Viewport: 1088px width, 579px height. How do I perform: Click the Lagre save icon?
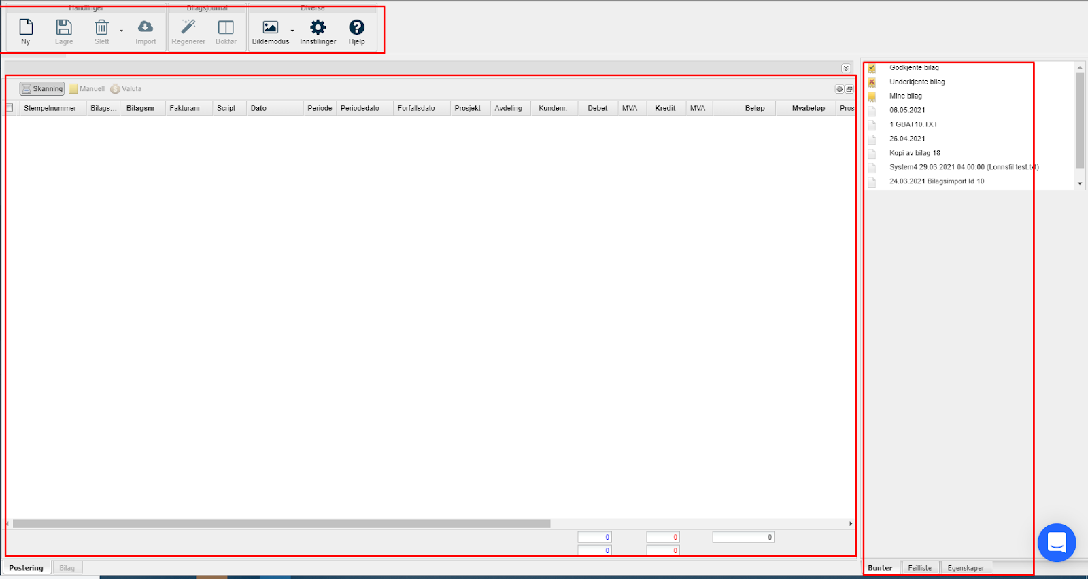coord(64,28)
